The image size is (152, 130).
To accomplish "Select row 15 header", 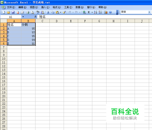I will [x=4, y=77].
